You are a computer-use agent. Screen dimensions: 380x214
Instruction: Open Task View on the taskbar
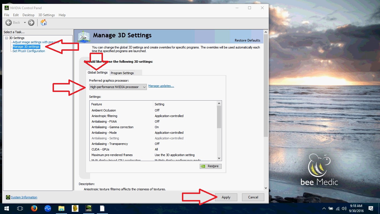click(x=20, y=208)
